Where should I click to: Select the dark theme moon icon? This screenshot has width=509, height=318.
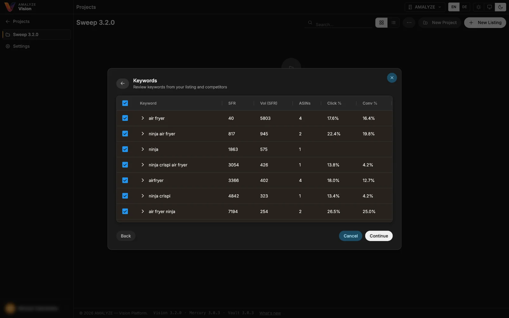[x=500, y=7]
